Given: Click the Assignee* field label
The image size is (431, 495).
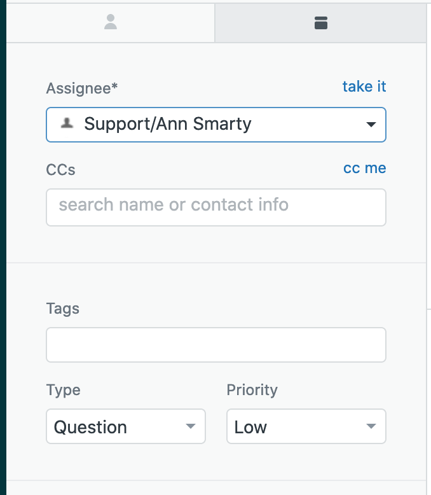Looking at the screenshot, I should pos(82,88).
